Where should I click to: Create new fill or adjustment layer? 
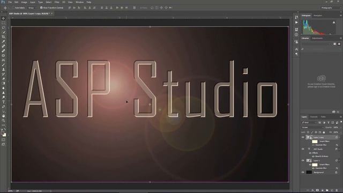click(x=322, y=190)
